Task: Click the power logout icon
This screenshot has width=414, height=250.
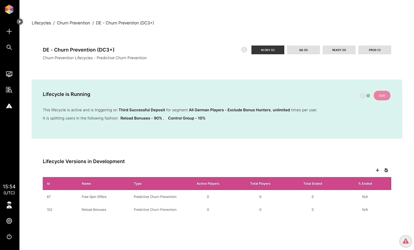Action: point(9,237)
